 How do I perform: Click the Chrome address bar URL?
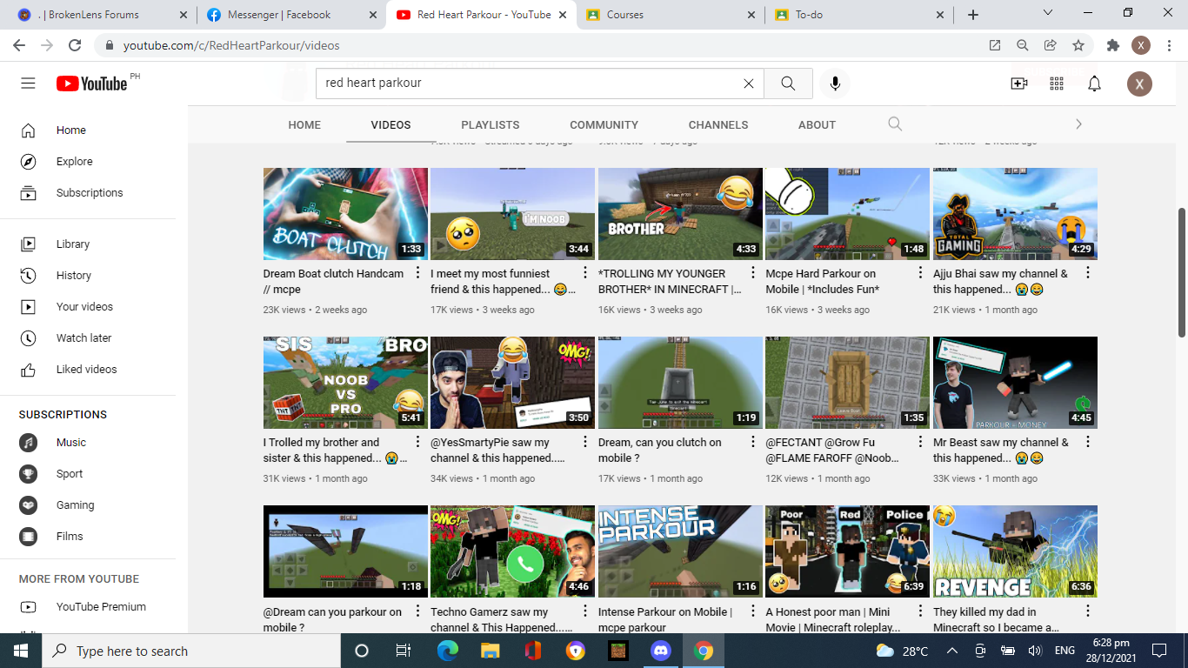(x=231, y=45)
